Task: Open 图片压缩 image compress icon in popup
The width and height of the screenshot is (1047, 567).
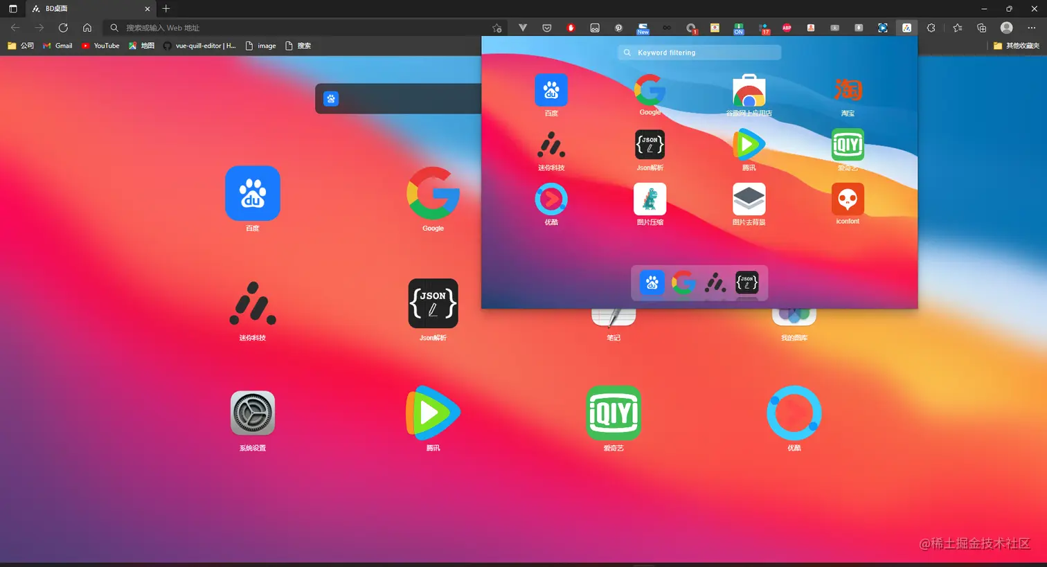Action: point(650,199)
